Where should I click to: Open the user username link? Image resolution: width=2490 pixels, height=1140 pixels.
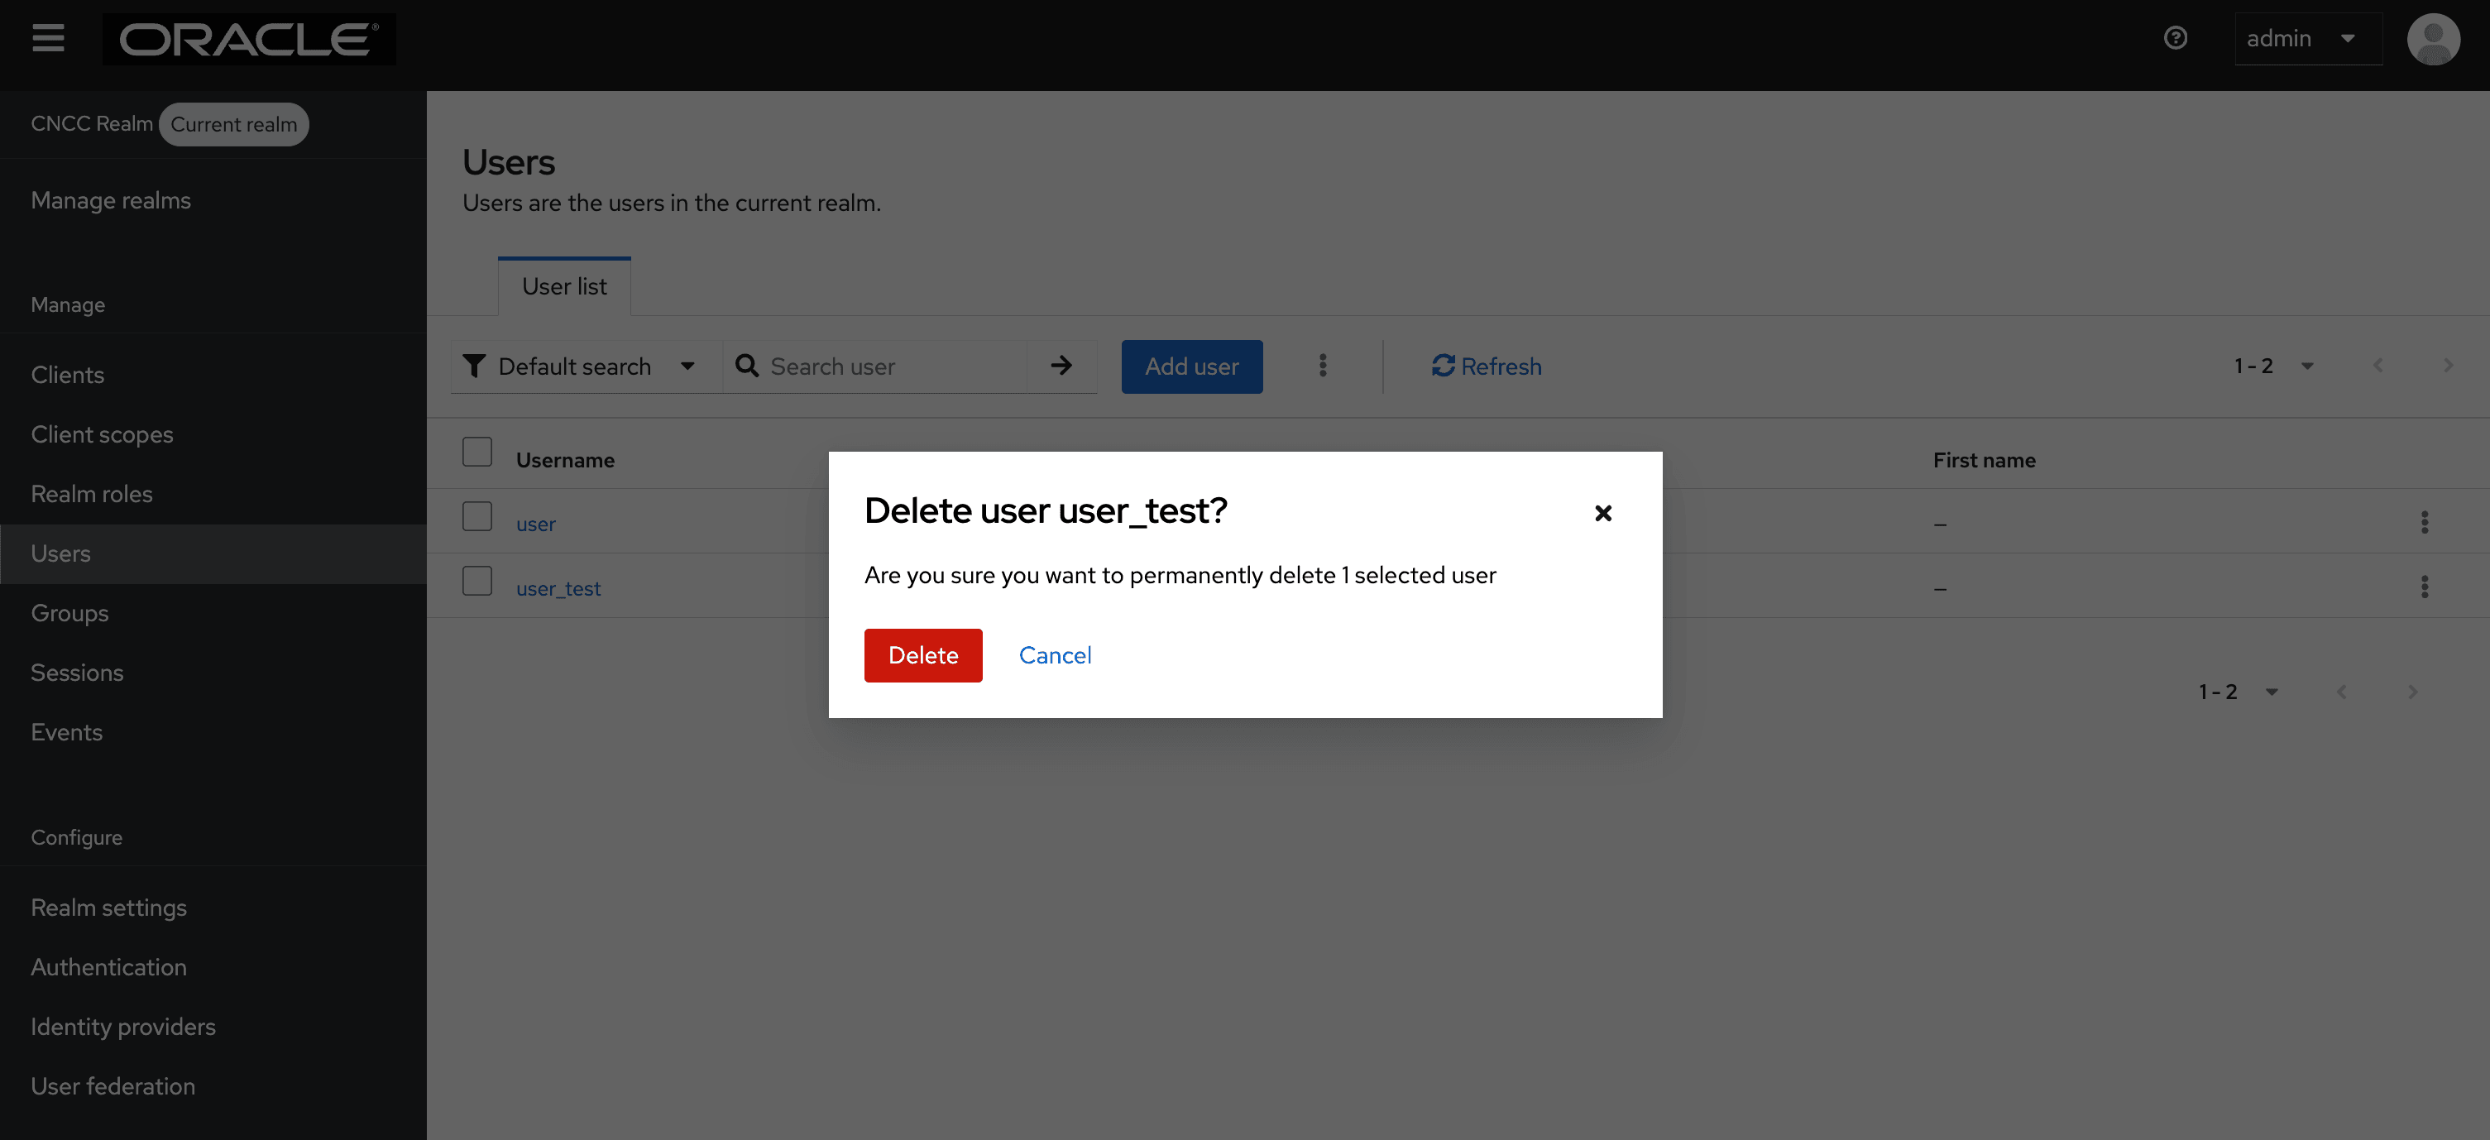535,523
